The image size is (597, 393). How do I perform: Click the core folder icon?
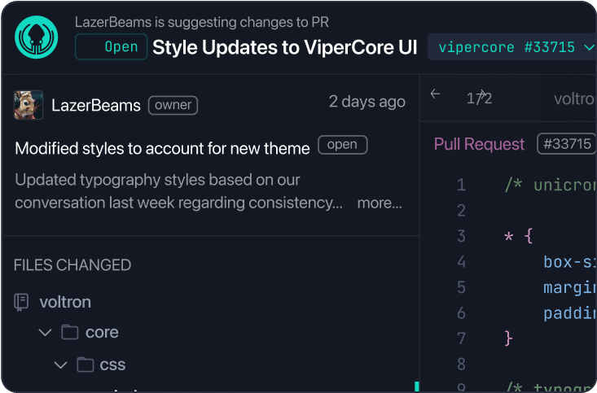click(70, 332)
